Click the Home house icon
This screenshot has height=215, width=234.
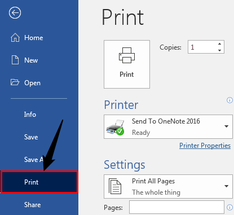(15, 37)
